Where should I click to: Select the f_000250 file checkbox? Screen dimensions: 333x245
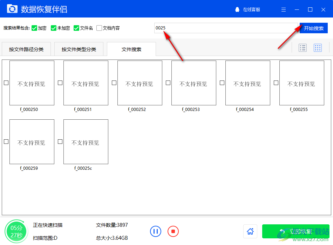tap(6, 83)
